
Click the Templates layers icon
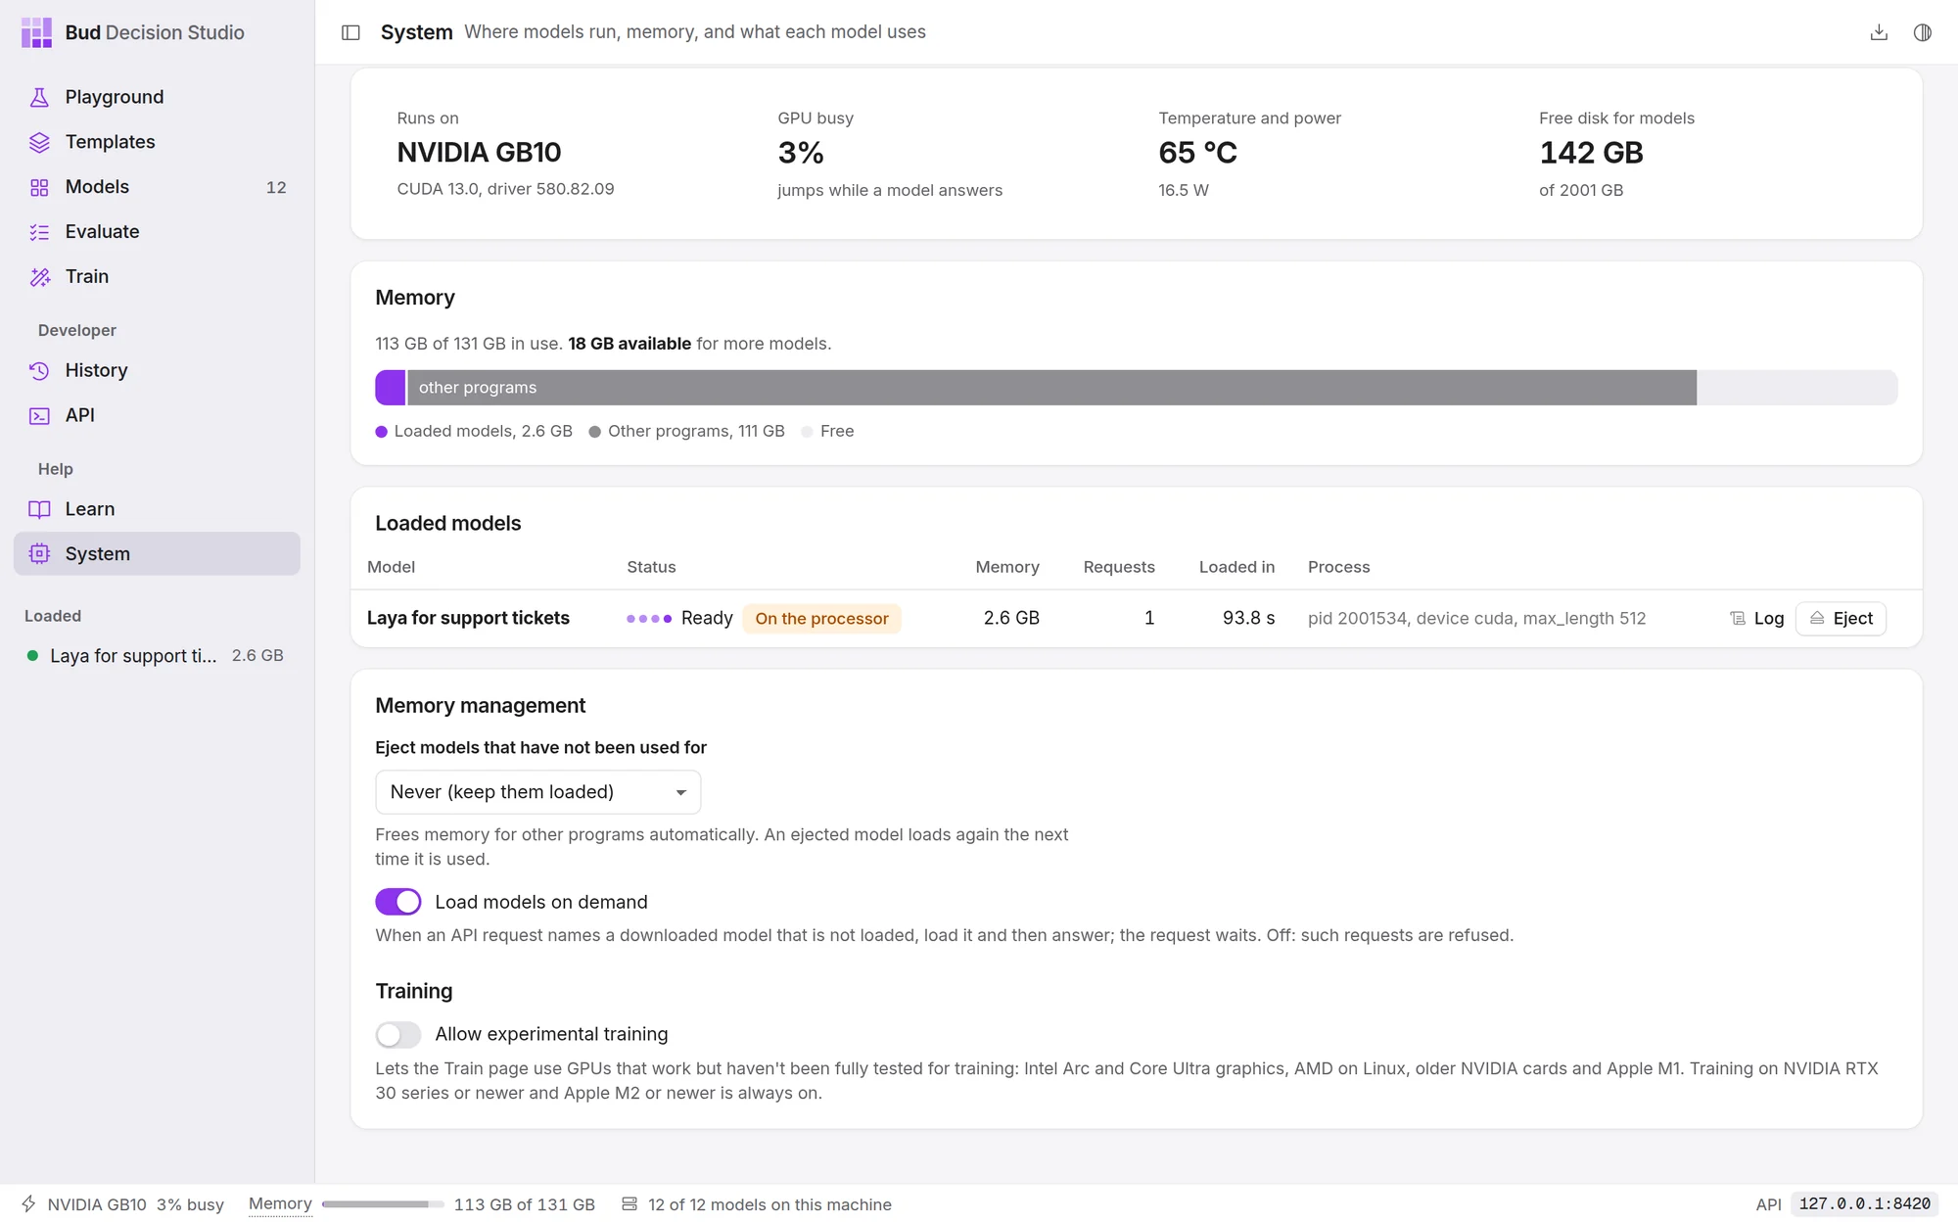[x=39, y=142]
